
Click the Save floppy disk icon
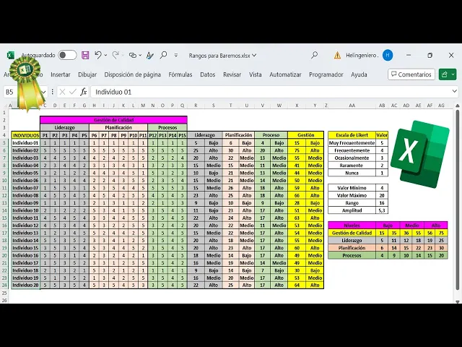85,55
